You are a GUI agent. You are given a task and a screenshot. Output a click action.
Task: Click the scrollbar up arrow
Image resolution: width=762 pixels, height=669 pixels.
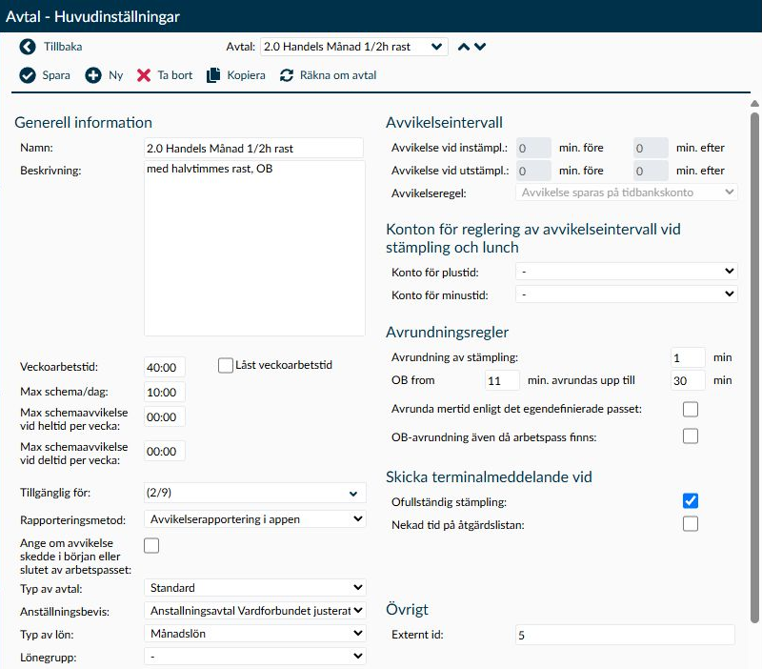754,104
